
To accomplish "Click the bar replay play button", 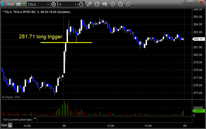I will pos(113,4).
